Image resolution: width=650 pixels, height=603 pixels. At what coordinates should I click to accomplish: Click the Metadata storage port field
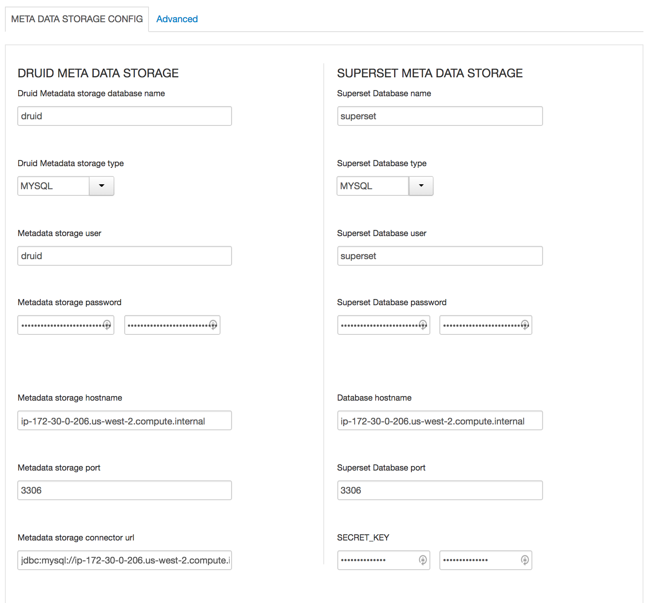125,490
